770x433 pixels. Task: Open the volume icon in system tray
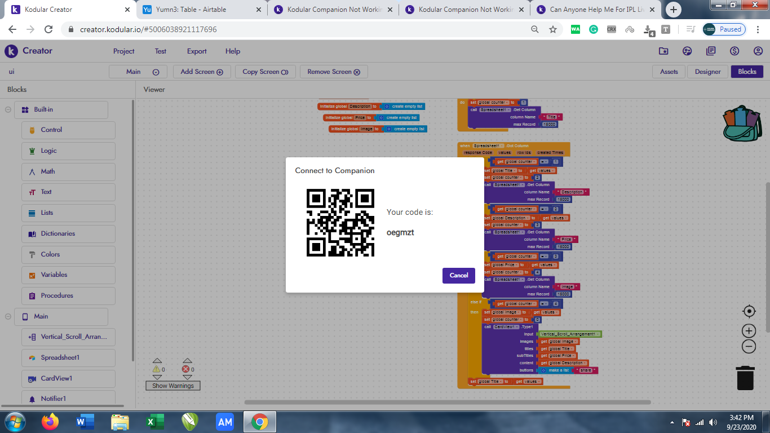pos(713,422)
